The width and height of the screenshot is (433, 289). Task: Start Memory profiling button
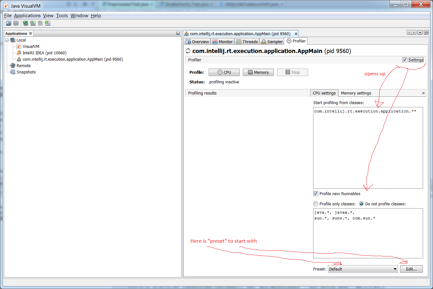click(x=258, y=72)
